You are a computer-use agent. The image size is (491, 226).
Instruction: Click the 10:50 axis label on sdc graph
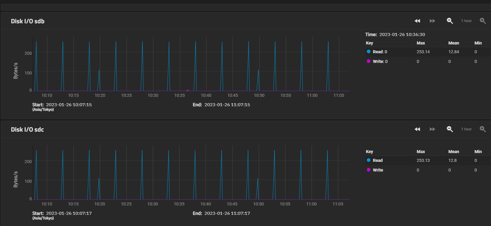(259, 204)
